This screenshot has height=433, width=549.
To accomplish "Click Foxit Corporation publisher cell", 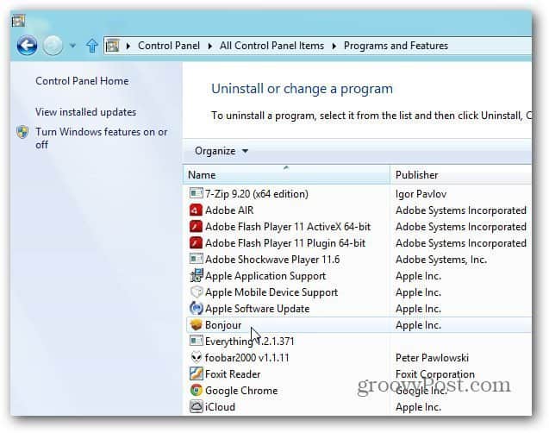I will pyautogui.click(x=435, y=374).
